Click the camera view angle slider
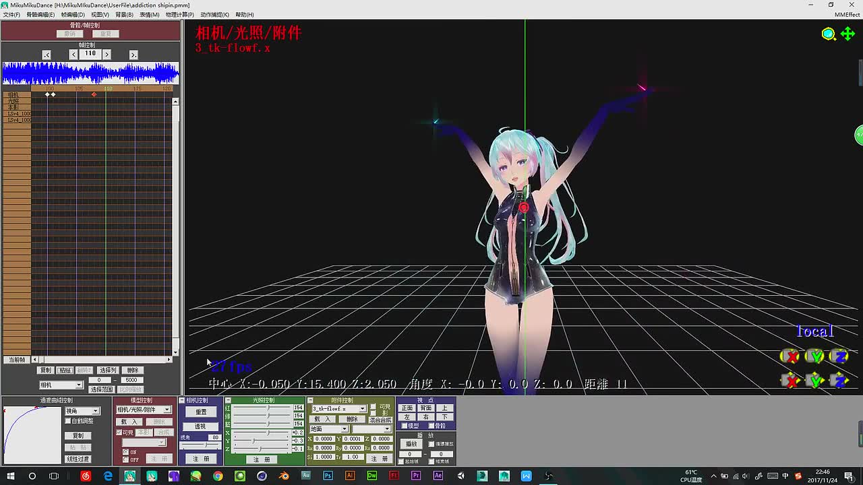863x485 pixels. click(x=200, y=445)
